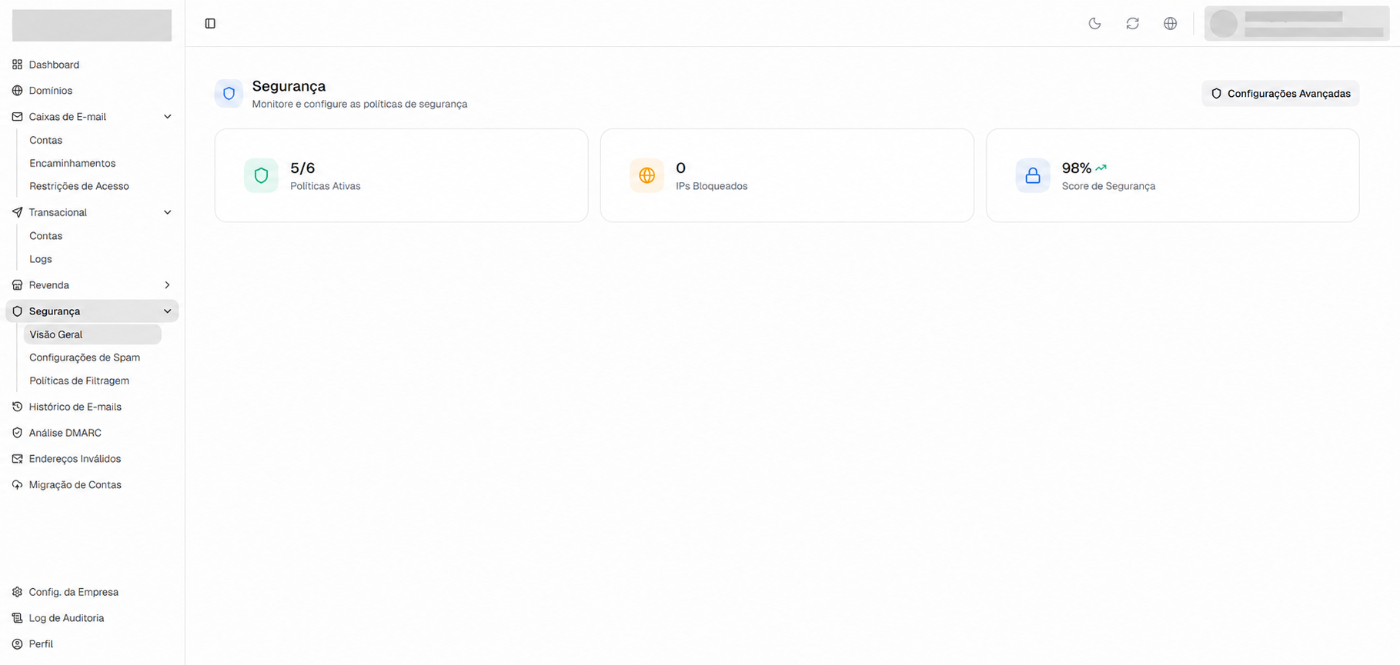
Task: Open the user account menu at top right
Action: (1297, 24)
